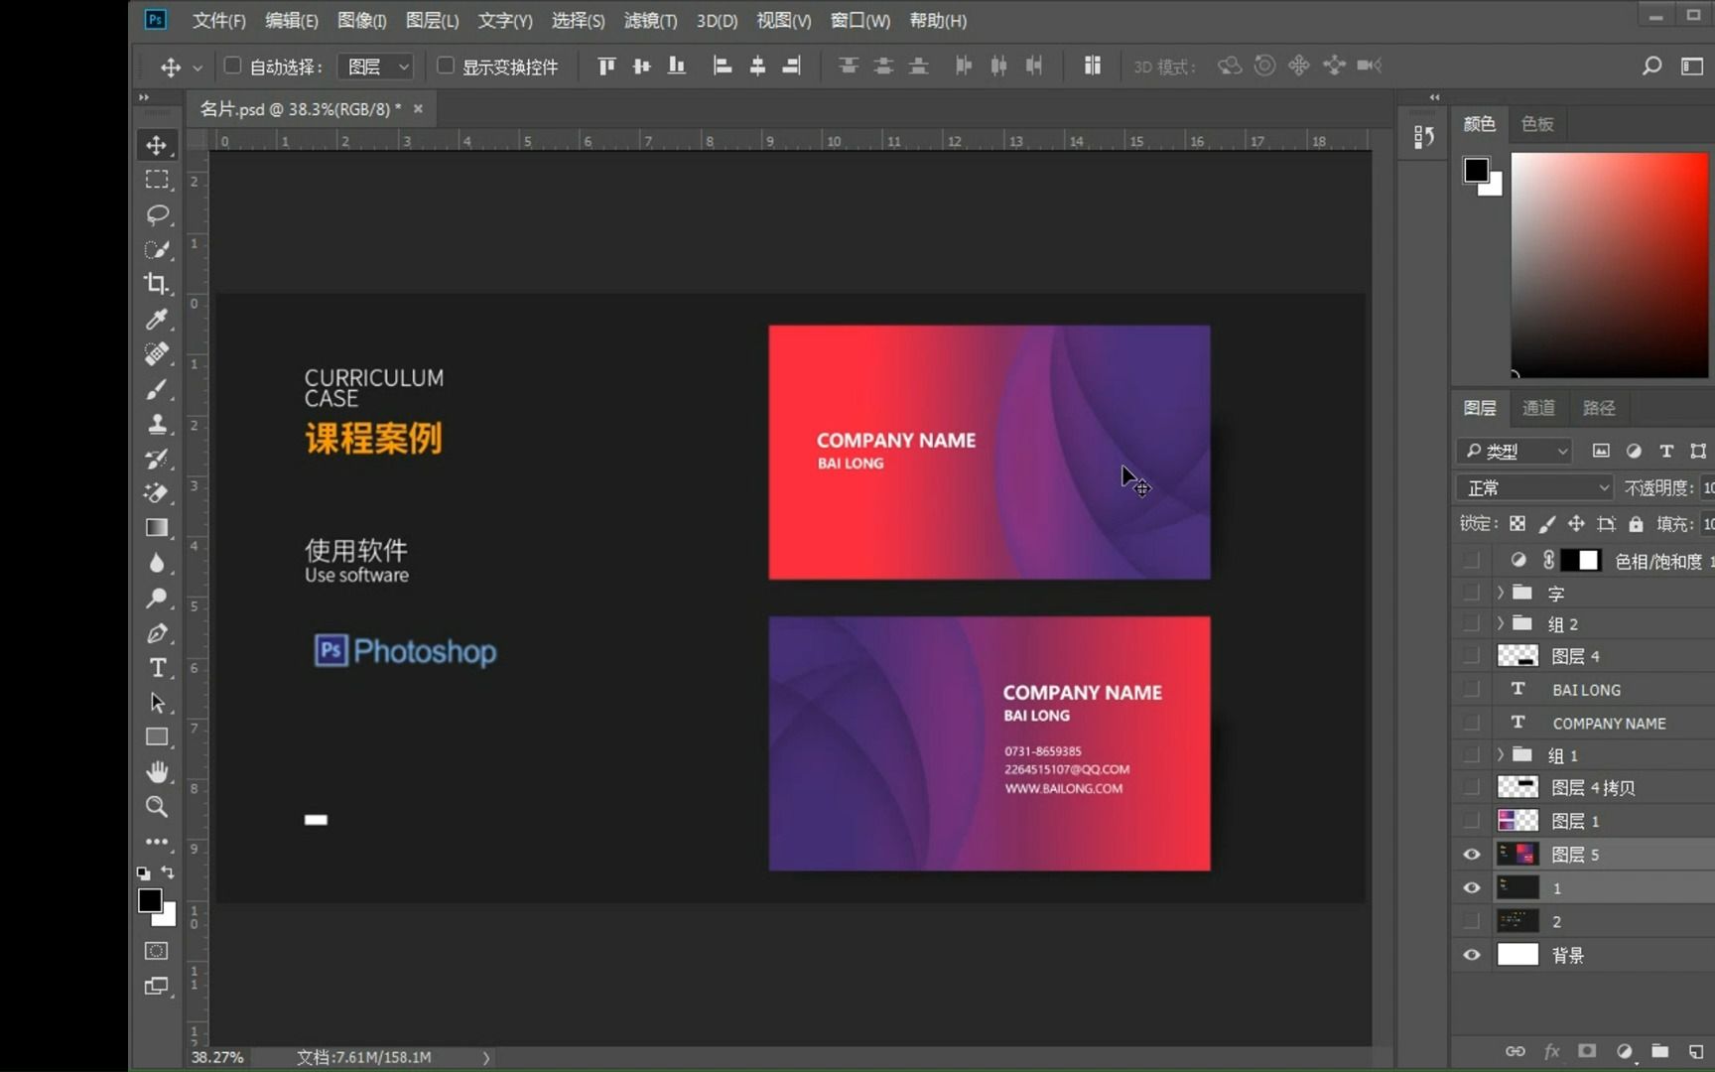
Task: Click the search magnifier icon top right
Action: tap(1651, 66)
